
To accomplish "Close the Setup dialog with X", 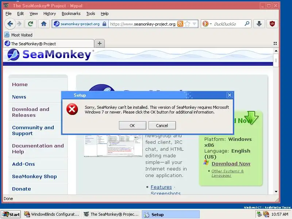I will 230,95.
